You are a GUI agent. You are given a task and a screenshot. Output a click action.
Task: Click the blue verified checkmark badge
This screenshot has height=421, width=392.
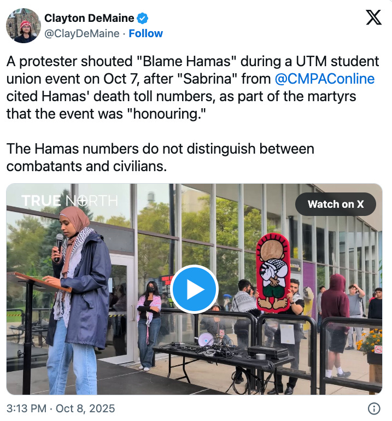(x=142, y=18)
